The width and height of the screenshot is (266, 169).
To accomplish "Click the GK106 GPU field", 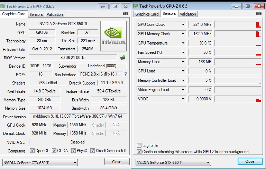I will click(x=42, y=32).
